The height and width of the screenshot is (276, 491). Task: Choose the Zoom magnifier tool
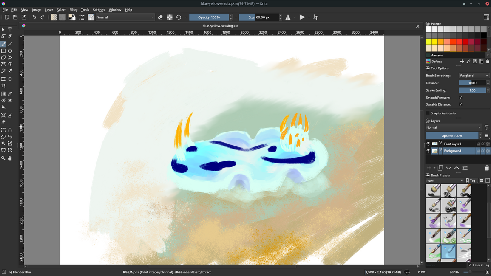point(3,158)
